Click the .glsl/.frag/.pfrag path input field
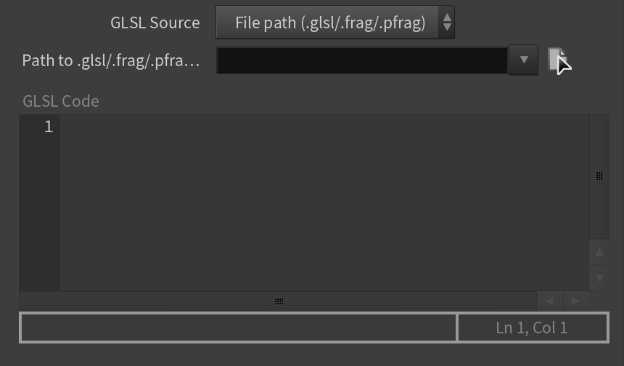 pos(362,60)
